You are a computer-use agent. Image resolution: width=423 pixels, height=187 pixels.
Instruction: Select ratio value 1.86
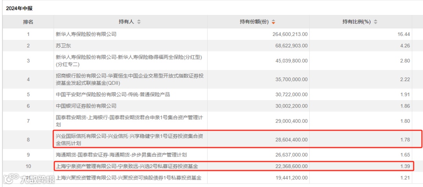(405, 106)
